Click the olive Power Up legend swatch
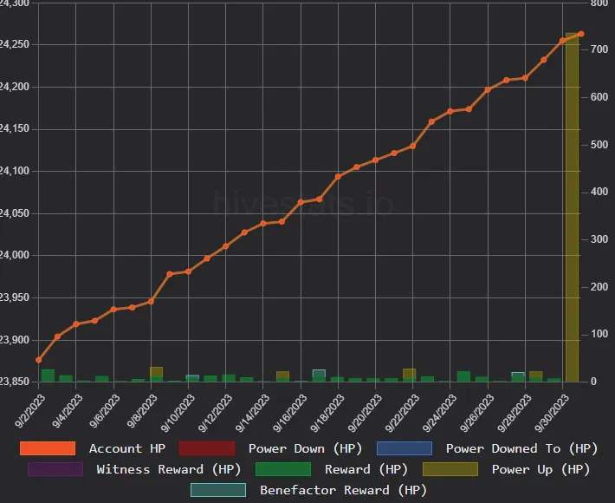615x503 pixels. click(x=450, y=469)
